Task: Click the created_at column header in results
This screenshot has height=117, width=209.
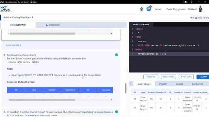Action: (197, 92)
